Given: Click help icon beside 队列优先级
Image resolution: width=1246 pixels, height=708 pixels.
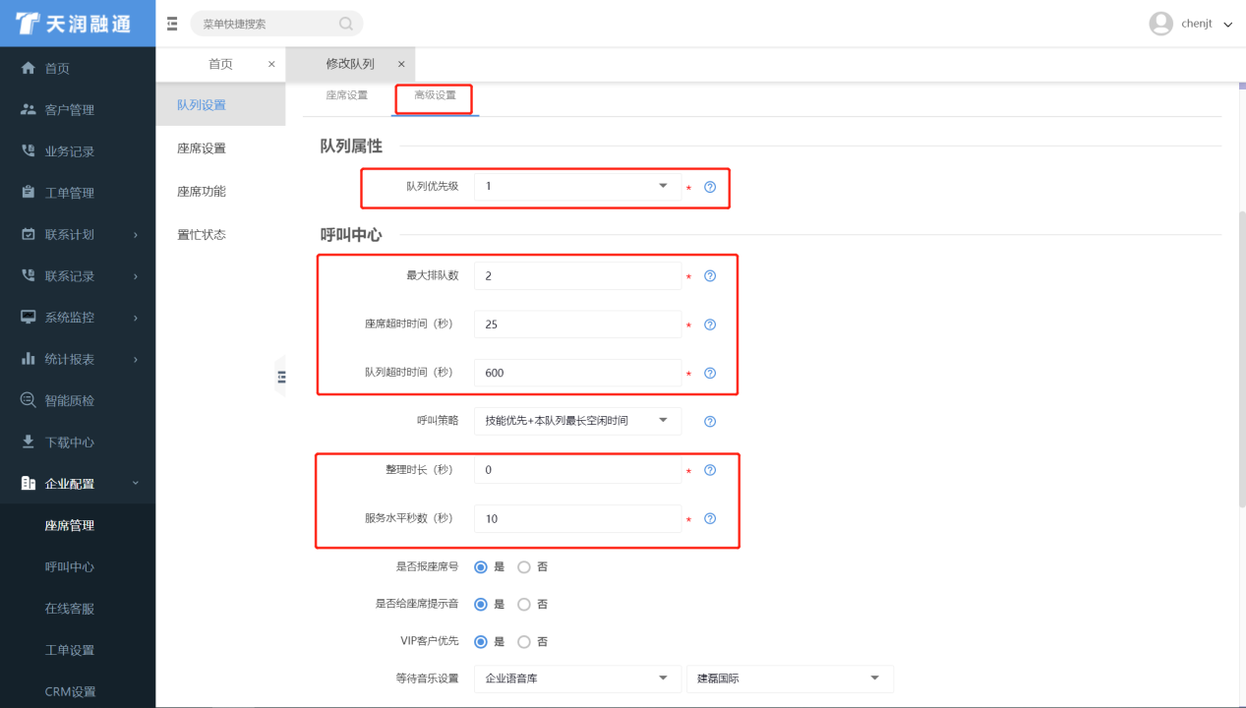Looking at the screenshot, I should pyautogui.click(x=710, y=187).
